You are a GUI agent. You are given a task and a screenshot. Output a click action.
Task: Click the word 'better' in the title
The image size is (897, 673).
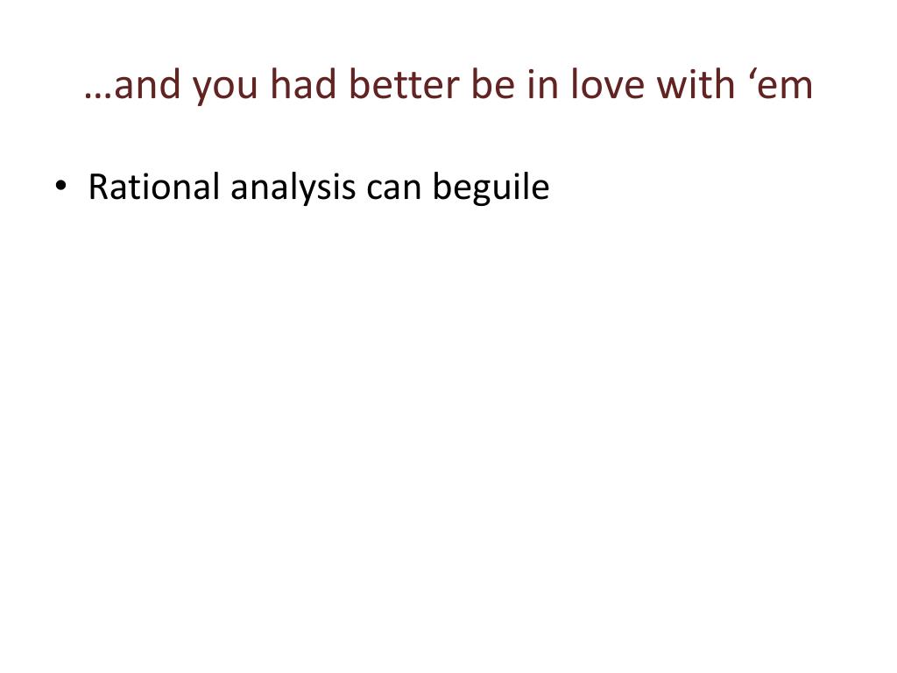(405, 85)
